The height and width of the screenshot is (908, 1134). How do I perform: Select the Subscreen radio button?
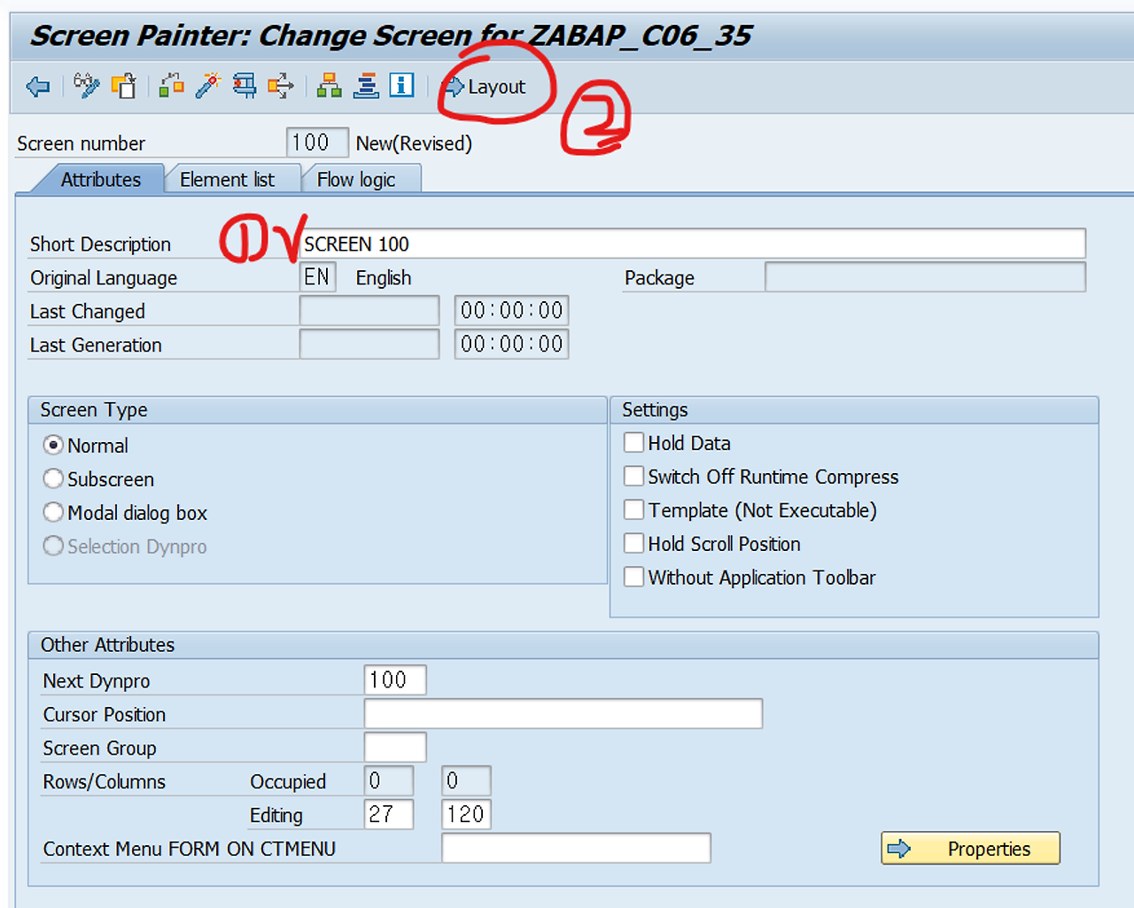53,478
